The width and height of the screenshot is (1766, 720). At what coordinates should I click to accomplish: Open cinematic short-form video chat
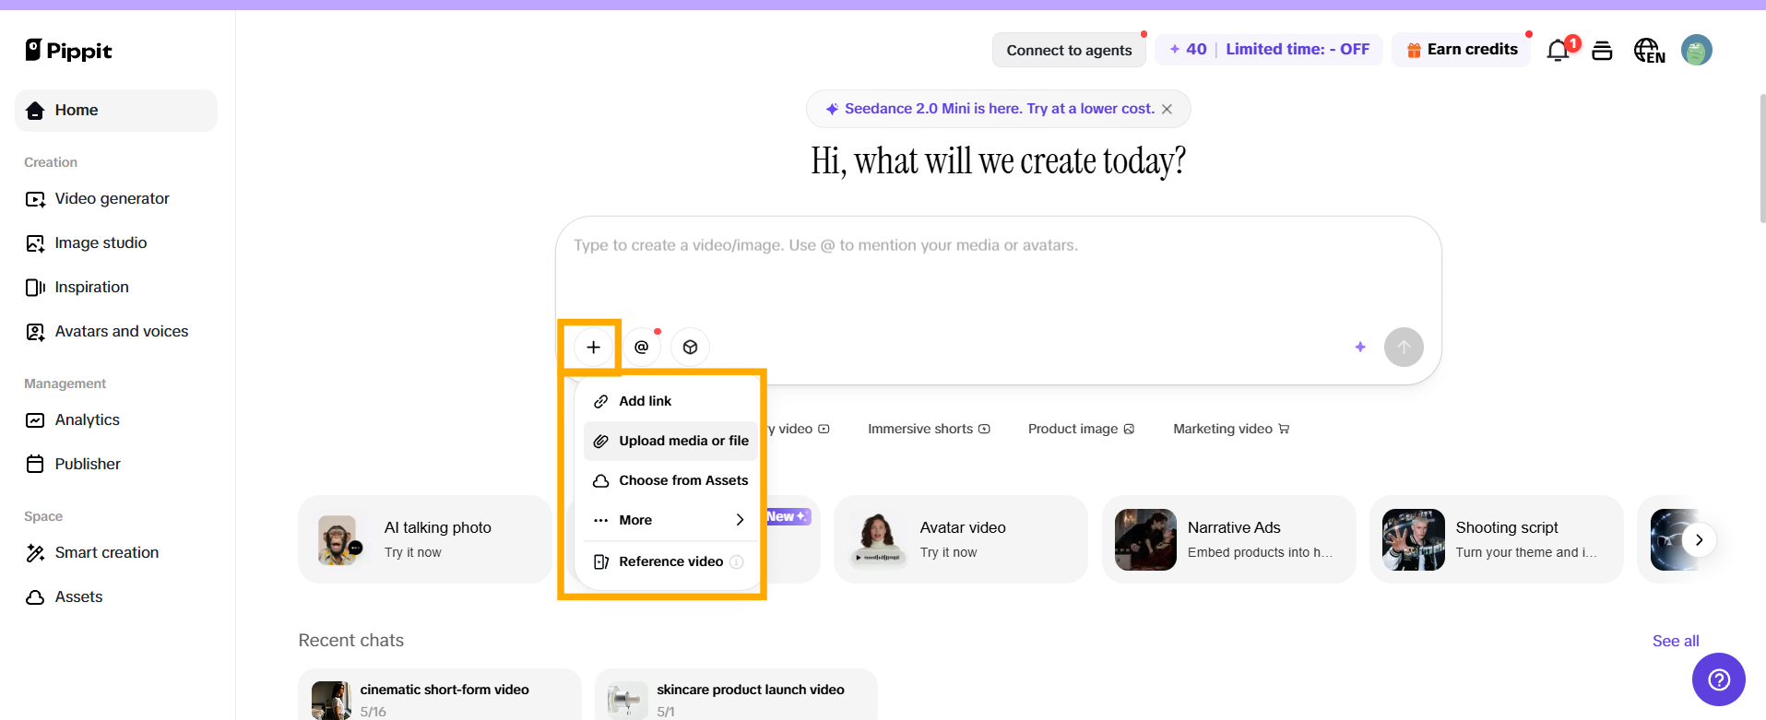(x=440, y=694)
